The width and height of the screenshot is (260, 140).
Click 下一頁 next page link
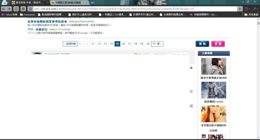tap(157, 44)
